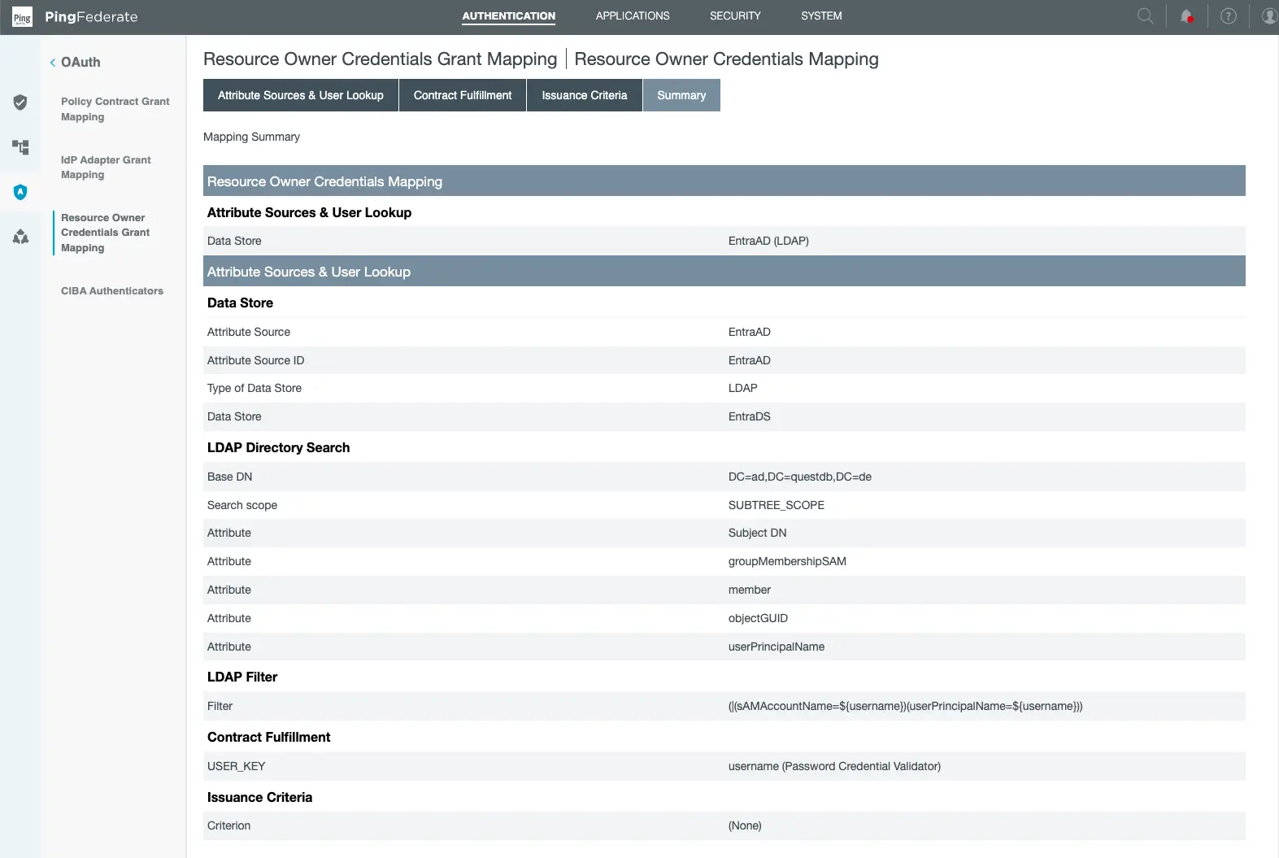
Task: Click the Mapping Summary label
Action: [251, 137]
